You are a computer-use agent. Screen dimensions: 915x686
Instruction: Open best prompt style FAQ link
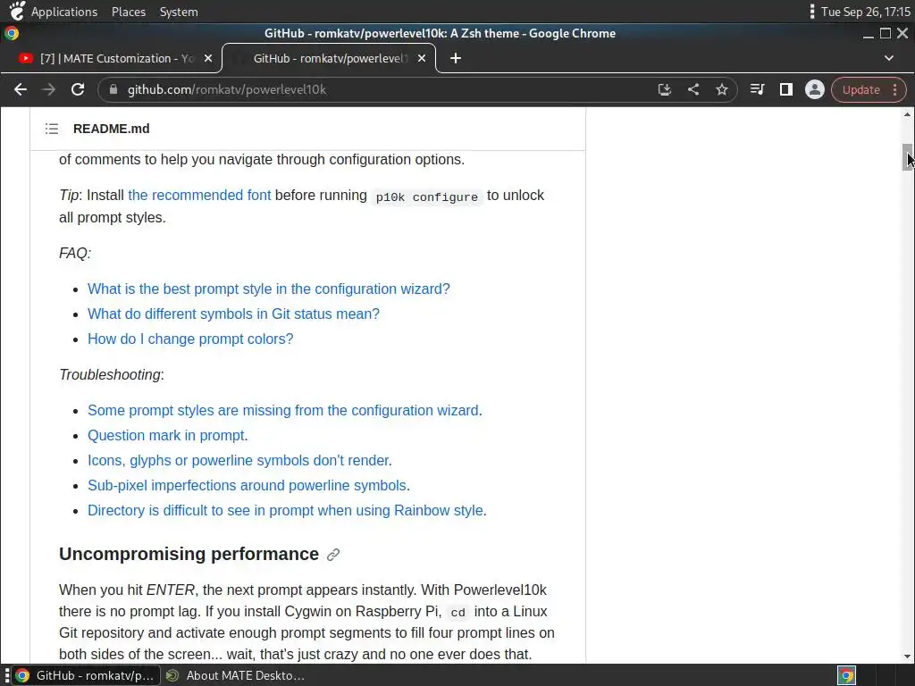(x=268, y=289)
